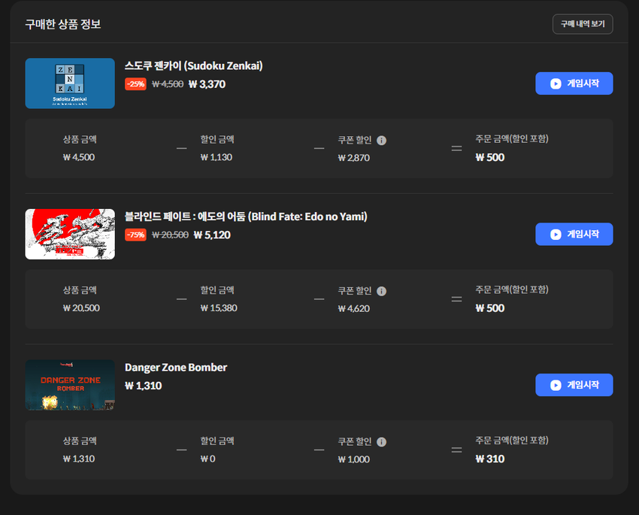Open the Blind Fate: Edo no Yami thumbnail

coord(70,235)
